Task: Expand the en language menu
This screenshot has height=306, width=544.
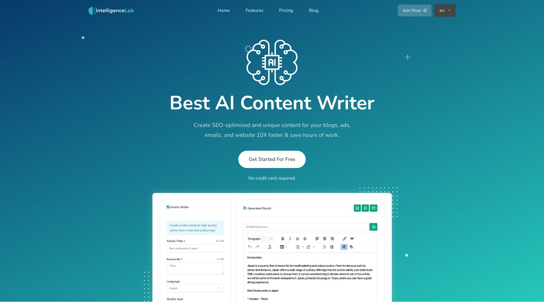Action: point(445,10)
